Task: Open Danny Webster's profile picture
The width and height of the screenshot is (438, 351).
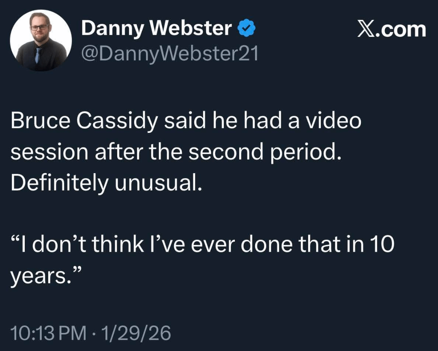Action: point(41,41)
